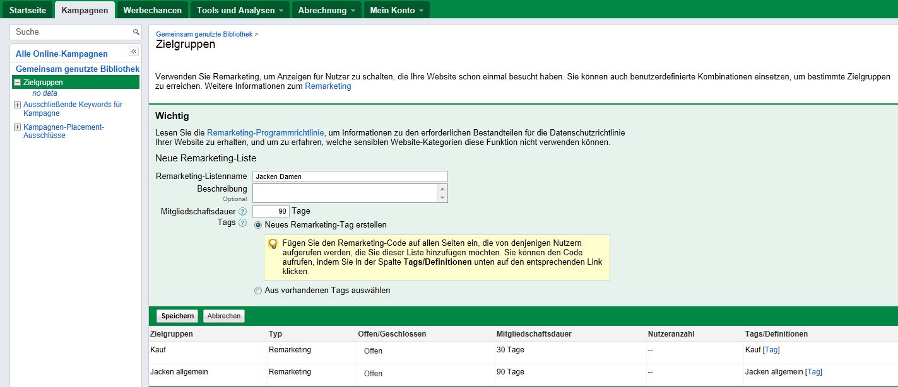This screenshot has width=898, height=387.
Task: Expand Kampagnen-Placement-Ausschlüsse node
Action: coord(18,127)
